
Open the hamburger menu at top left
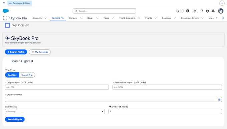coord(4,3)
